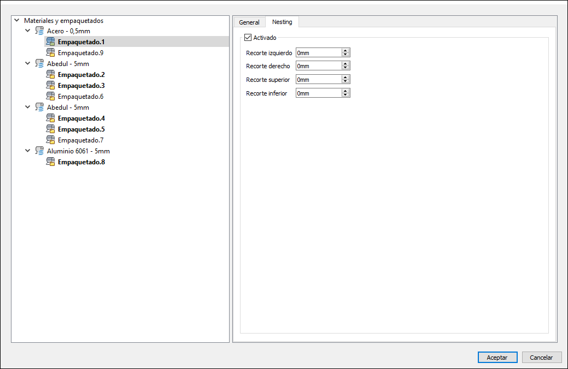Viewport: 568px width, 369px height.
Task: Click the icon beside Empaquetado.9
Action: click(50, 52)
